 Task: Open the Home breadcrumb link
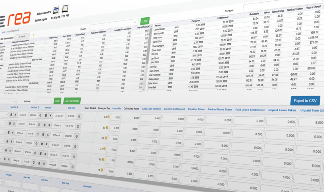pos(4,32)
